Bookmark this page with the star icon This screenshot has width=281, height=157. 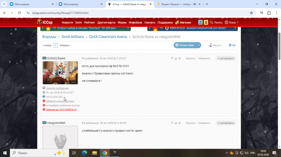pos(251,13)
